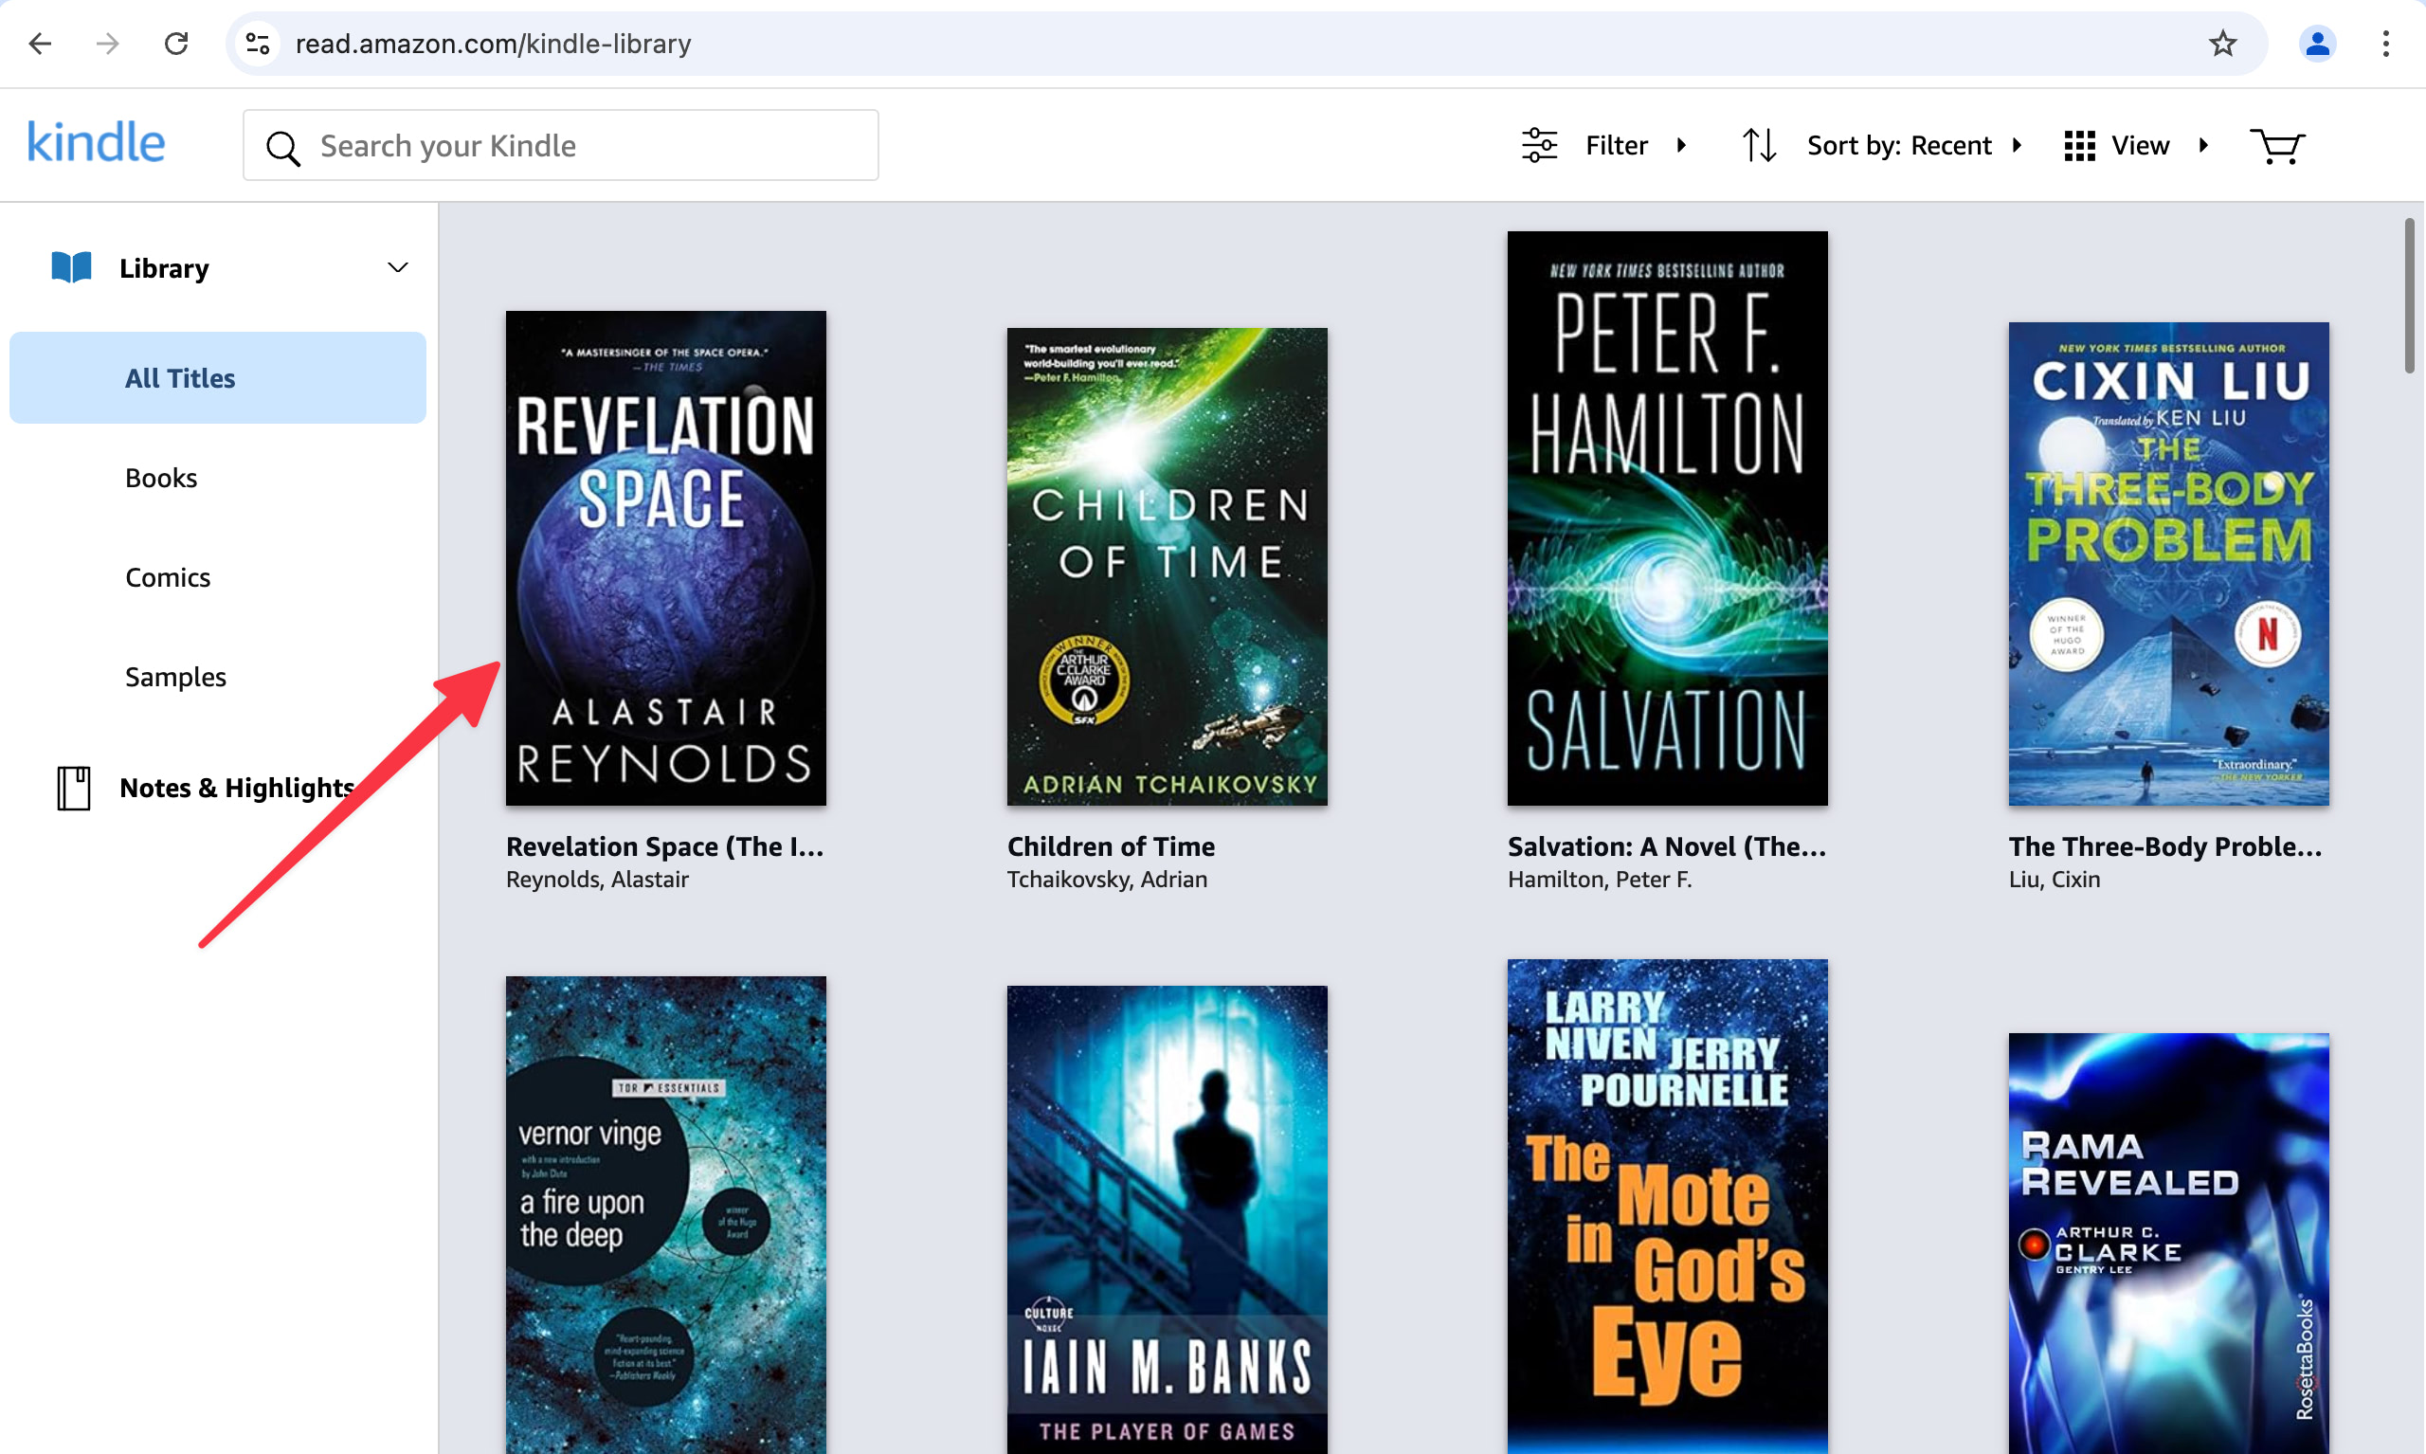Image resolution: width=2426 pixels, height=1454 pixels.
Task: Click the Kindle logo
Action: pos(96,143)
